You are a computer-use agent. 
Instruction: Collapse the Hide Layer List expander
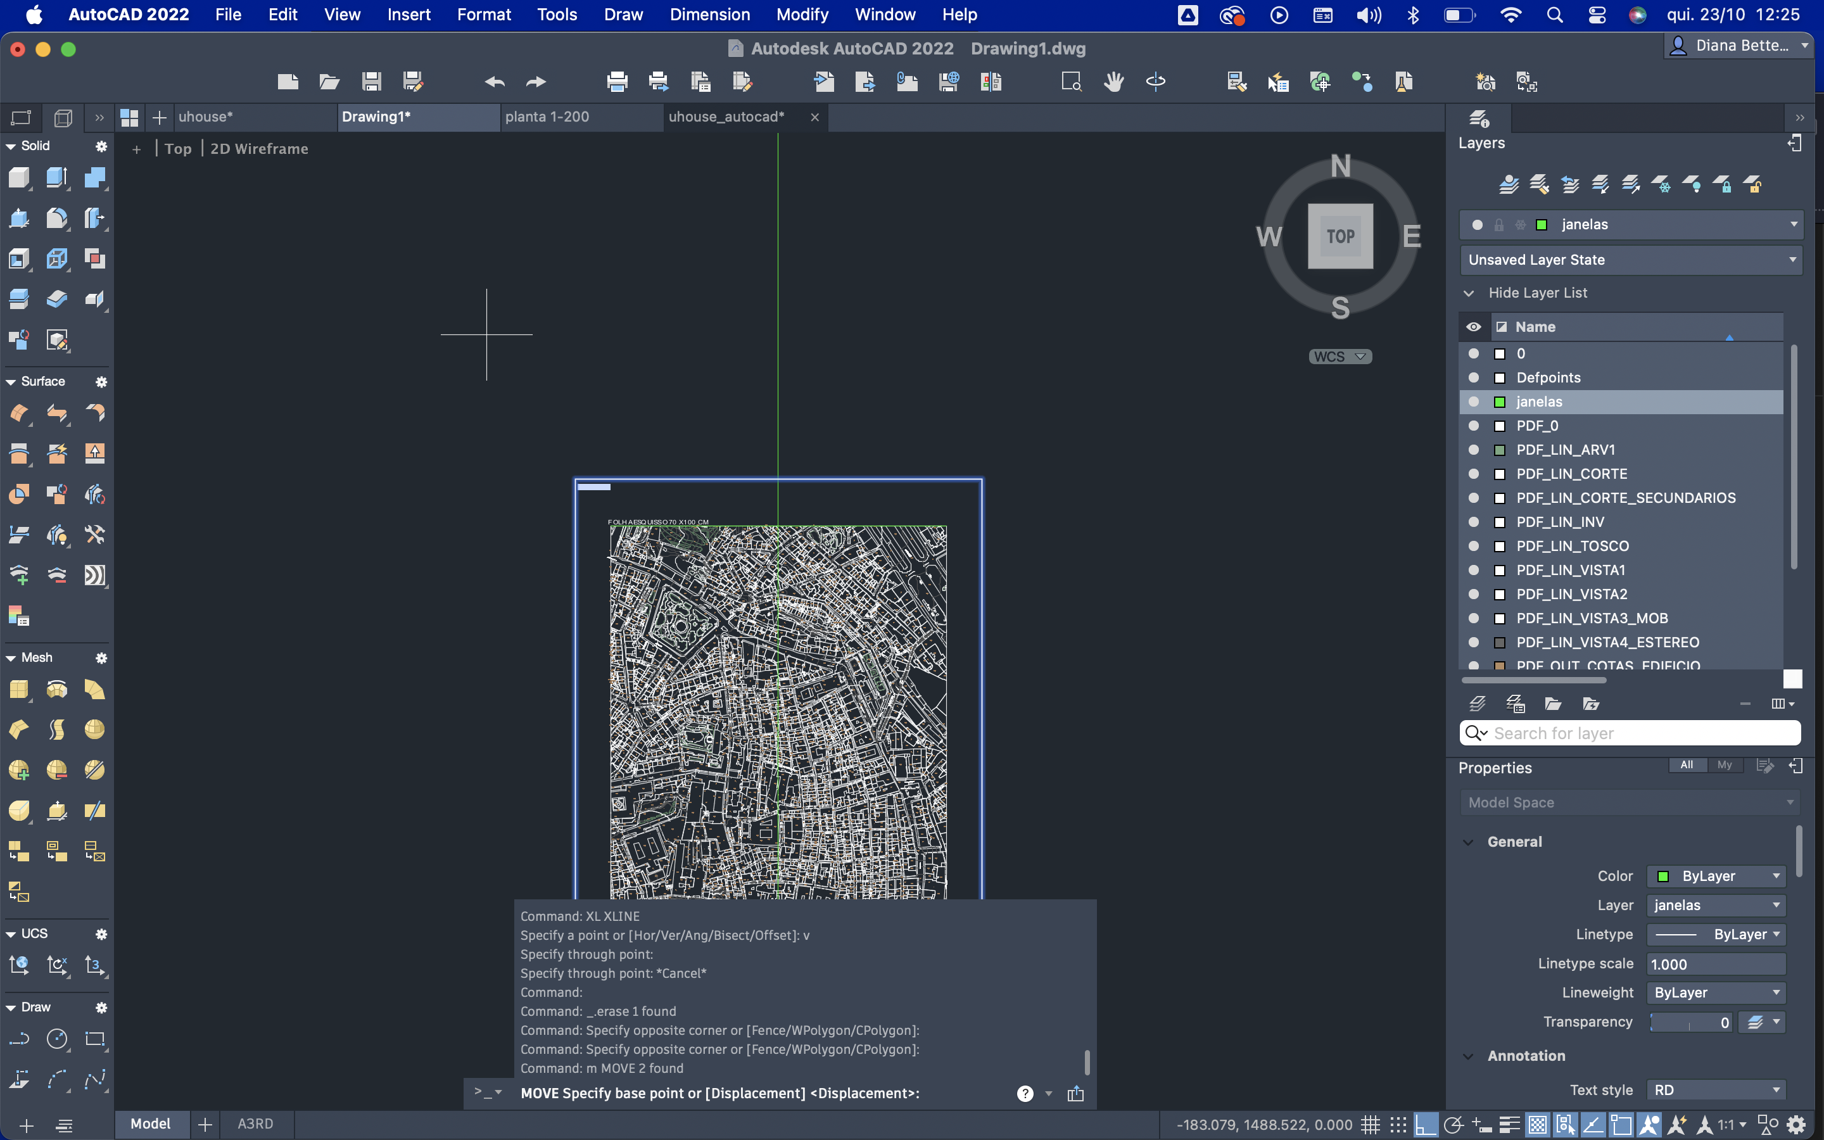point(1468,293)
